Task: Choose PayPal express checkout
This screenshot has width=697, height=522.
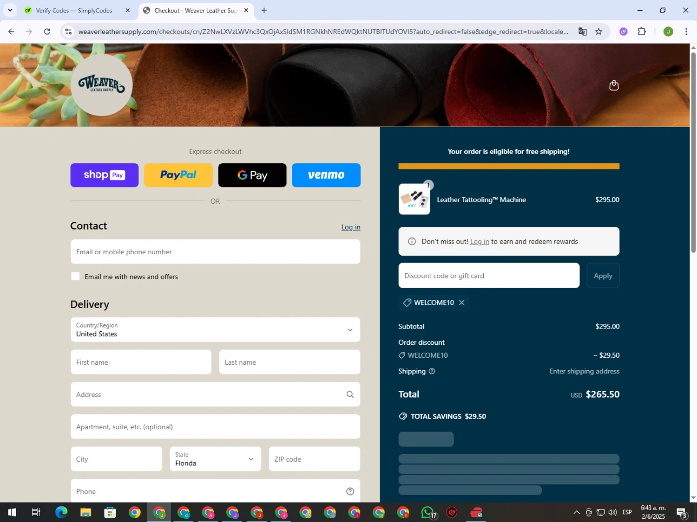Action: pos(178,175)
